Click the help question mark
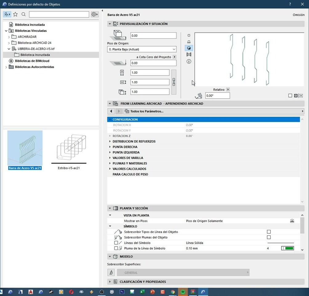This screenshot has height=296, width=309. [290, 4]
